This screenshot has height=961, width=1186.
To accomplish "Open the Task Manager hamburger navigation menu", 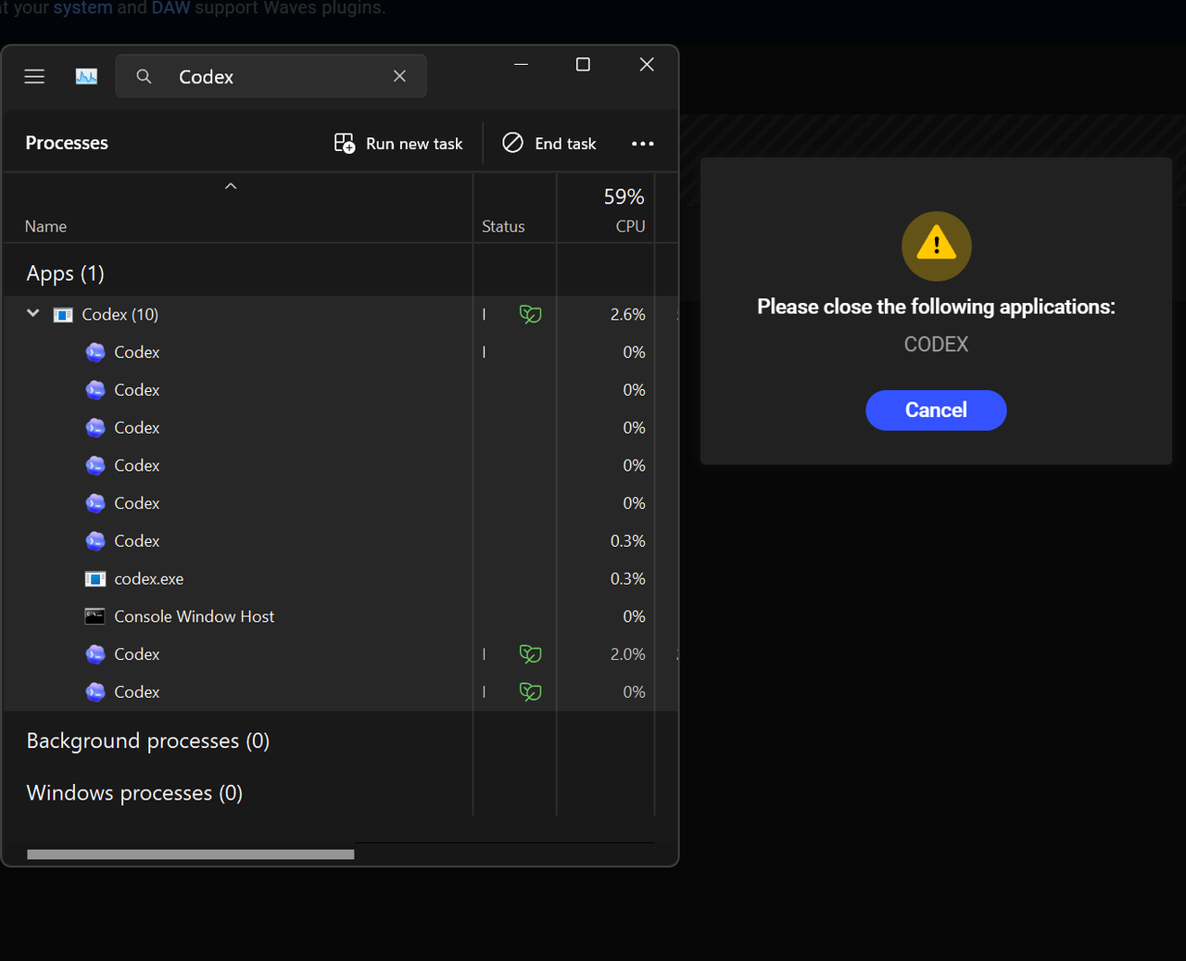I will [34, 77].
